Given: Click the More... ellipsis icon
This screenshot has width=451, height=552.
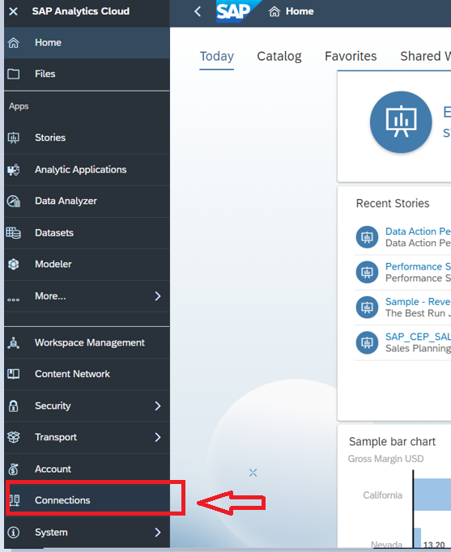Looking at the screenshot, I should [14, 299].
